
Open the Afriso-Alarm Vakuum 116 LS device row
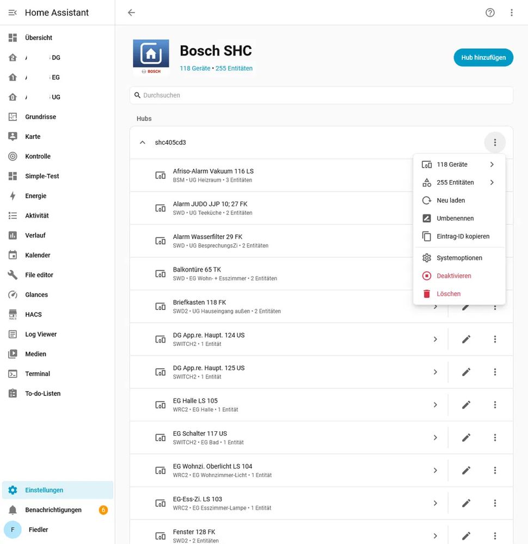(x=271, y=175)
